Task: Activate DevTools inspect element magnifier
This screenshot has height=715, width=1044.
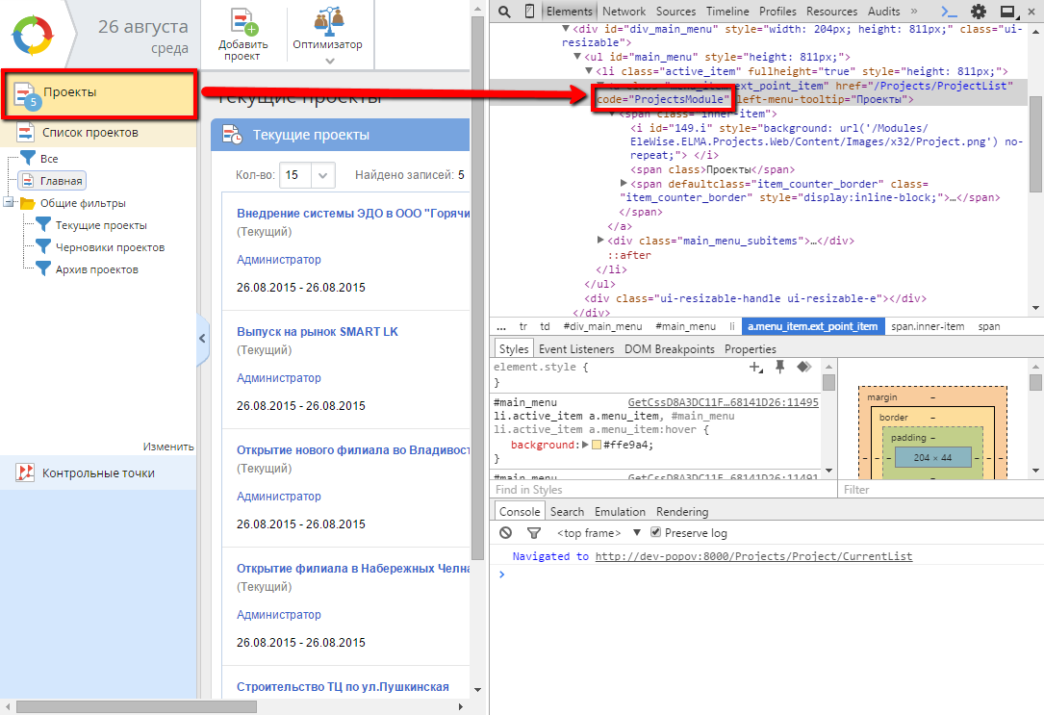Action: click(x=504, y=12)
